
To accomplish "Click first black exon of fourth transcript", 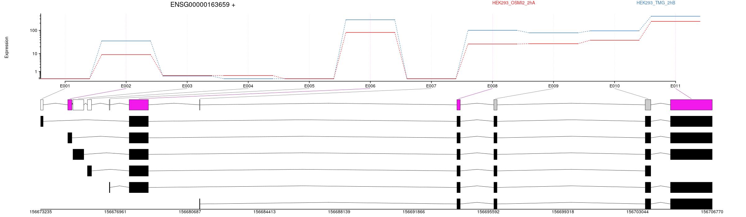I will point(90,171).
